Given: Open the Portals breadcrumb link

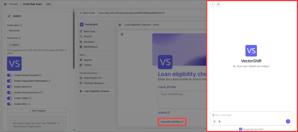Looking at the screenshot, I should (x=14, y=4).
